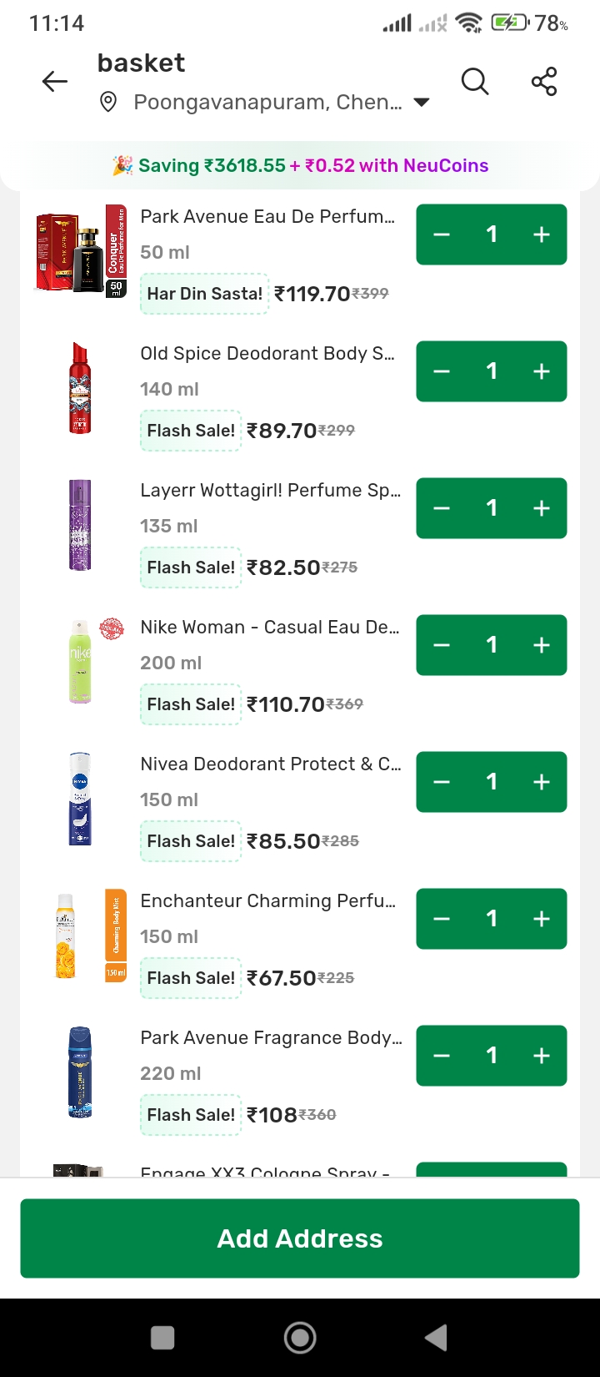Decrease Enchanteur Charming Perfume quantity
Viewport: 600px width, 1377px height.
click(442, 919)
